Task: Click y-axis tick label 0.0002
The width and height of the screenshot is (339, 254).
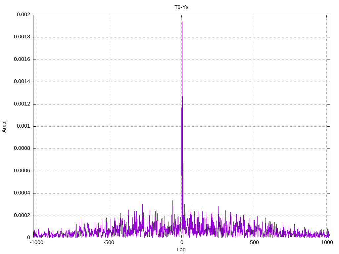Action: 22,216
